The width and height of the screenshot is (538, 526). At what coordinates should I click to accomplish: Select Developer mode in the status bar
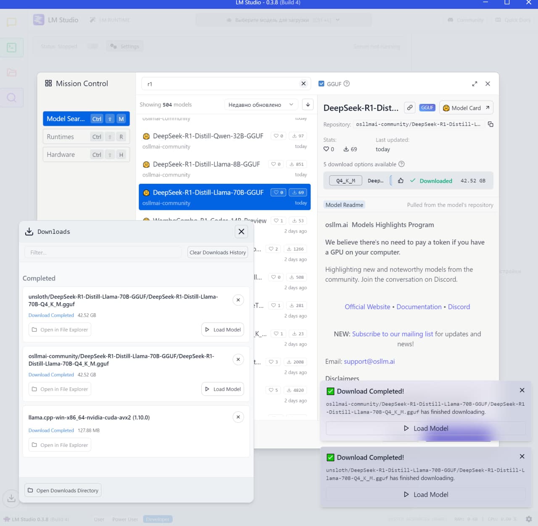158,519
